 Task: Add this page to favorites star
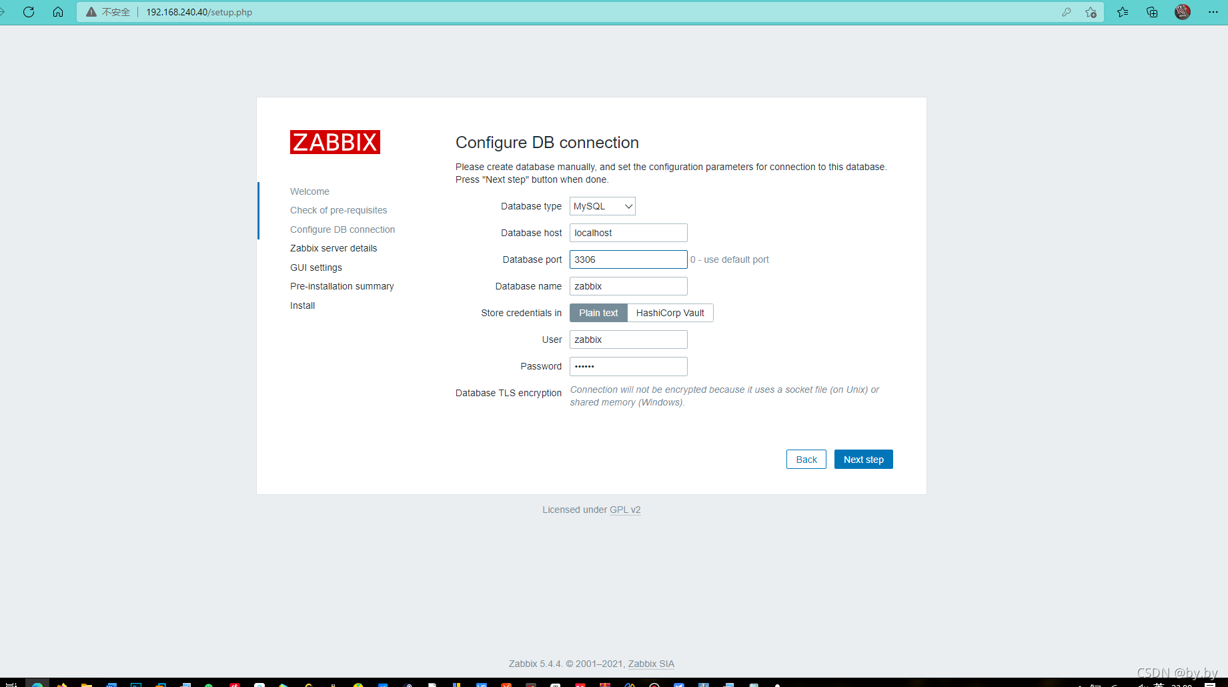1091,12
